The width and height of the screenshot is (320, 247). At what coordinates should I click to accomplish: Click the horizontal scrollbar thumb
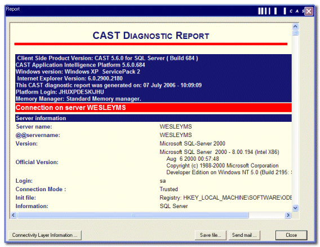pos(133,215)
